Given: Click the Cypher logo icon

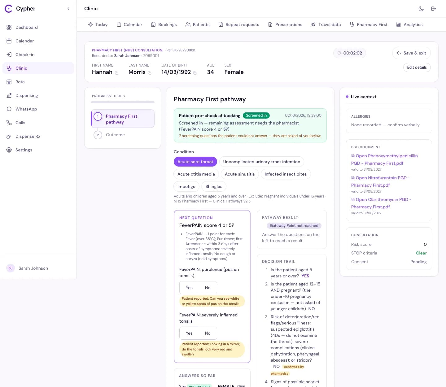Looking at the screenshot, I should coord(9,9).
